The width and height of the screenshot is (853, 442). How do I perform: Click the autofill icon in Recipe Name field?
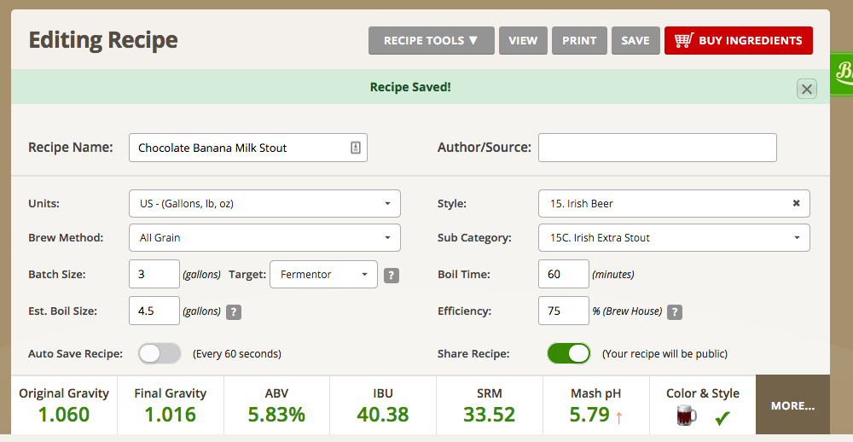pyautogui.click(x=356, y=148)
